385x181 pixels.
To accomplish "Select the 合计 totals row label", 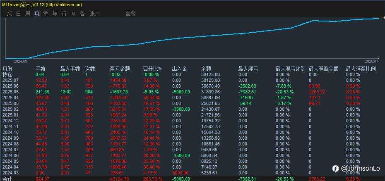I will [7, 179].
